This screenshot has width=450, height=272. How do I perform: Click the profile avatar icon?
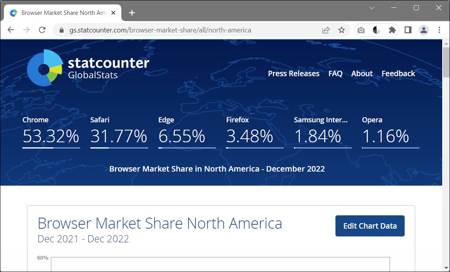pyautogui.click(x=424, y=30)
